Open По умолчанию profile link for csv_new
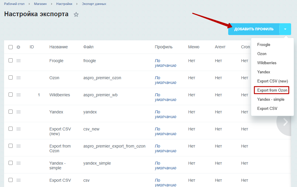The image size is (297, 187). point(166,131)
